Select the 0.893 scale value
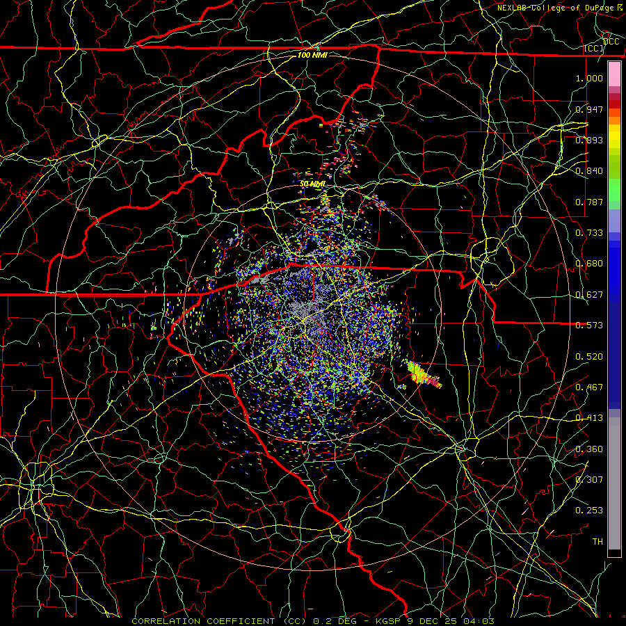626x626 pixels. point(589,140)
